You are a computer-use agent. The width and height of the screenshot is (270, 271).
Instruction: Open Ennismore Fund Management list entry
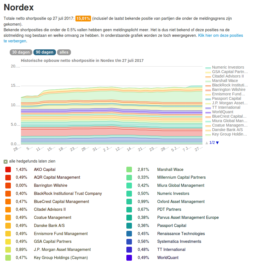(x=61, y=234)
